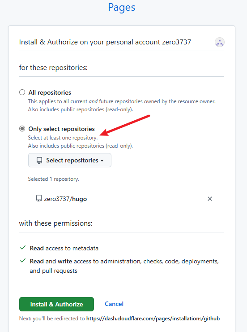The image size is (247, 332).
Task: Click the Install & Authorize heading for zero3737
Action: [x=105, y=42]
